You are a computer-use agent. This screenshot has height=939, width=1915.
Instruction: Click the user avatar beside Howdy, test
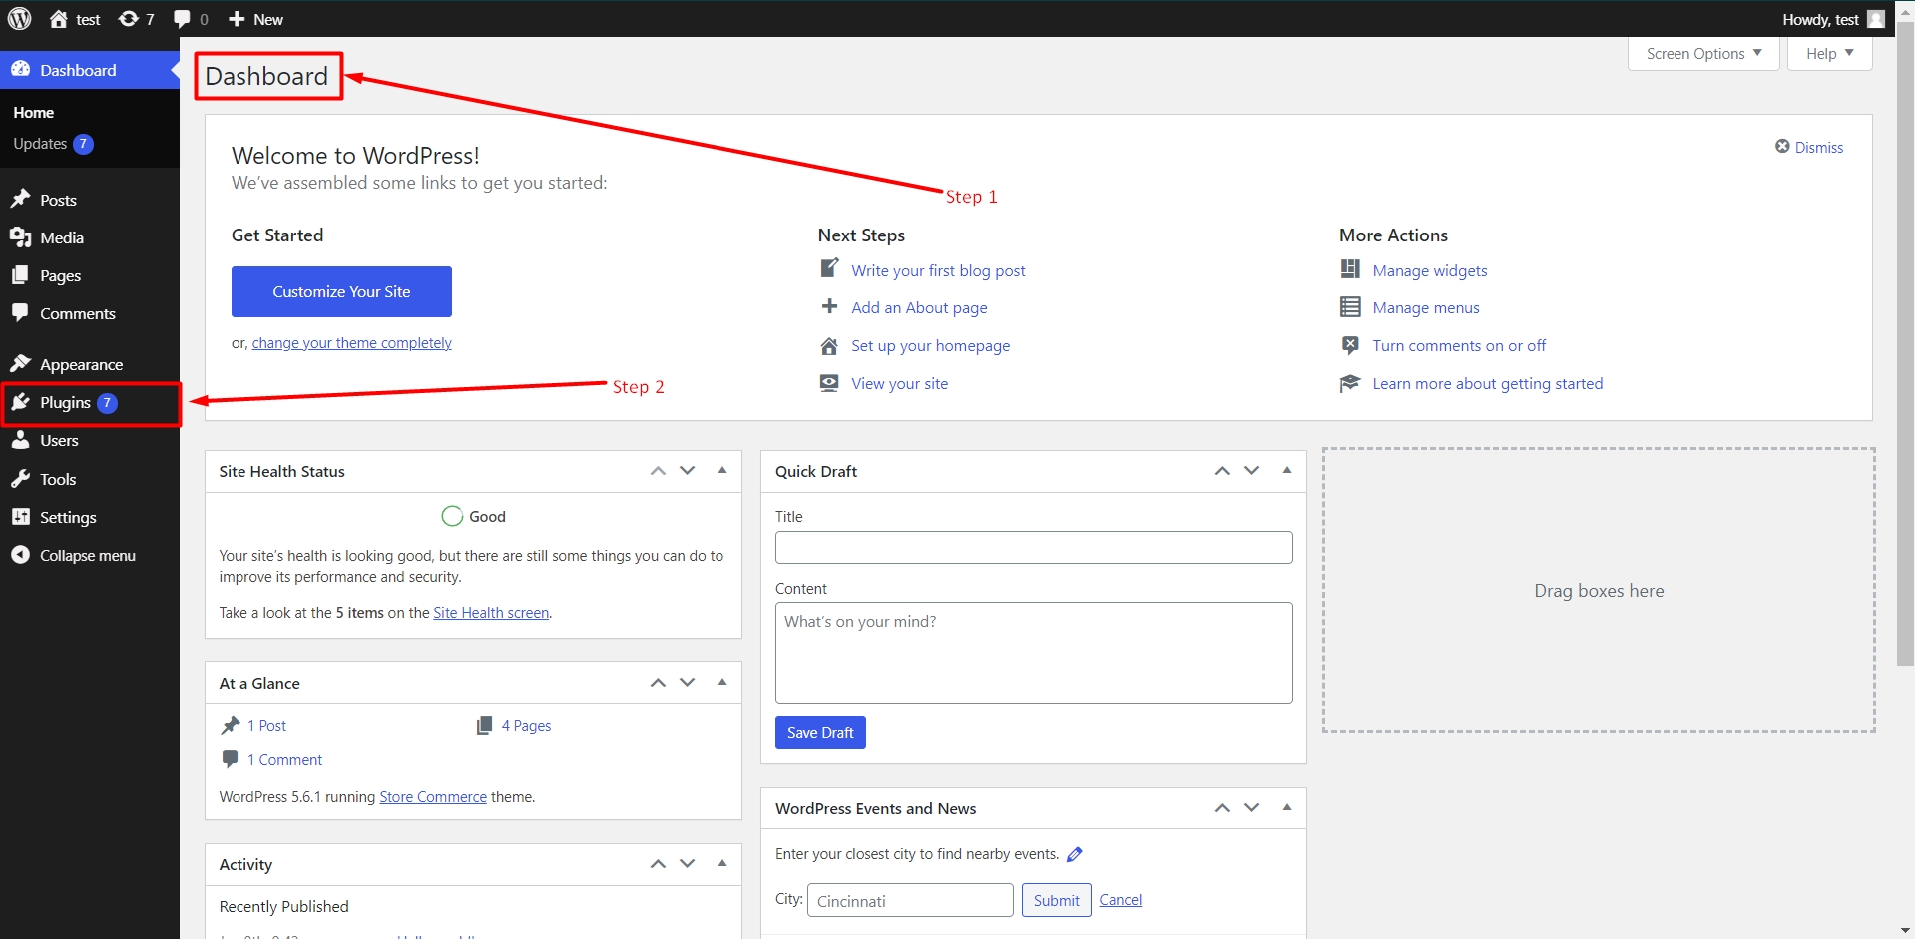1876,19
